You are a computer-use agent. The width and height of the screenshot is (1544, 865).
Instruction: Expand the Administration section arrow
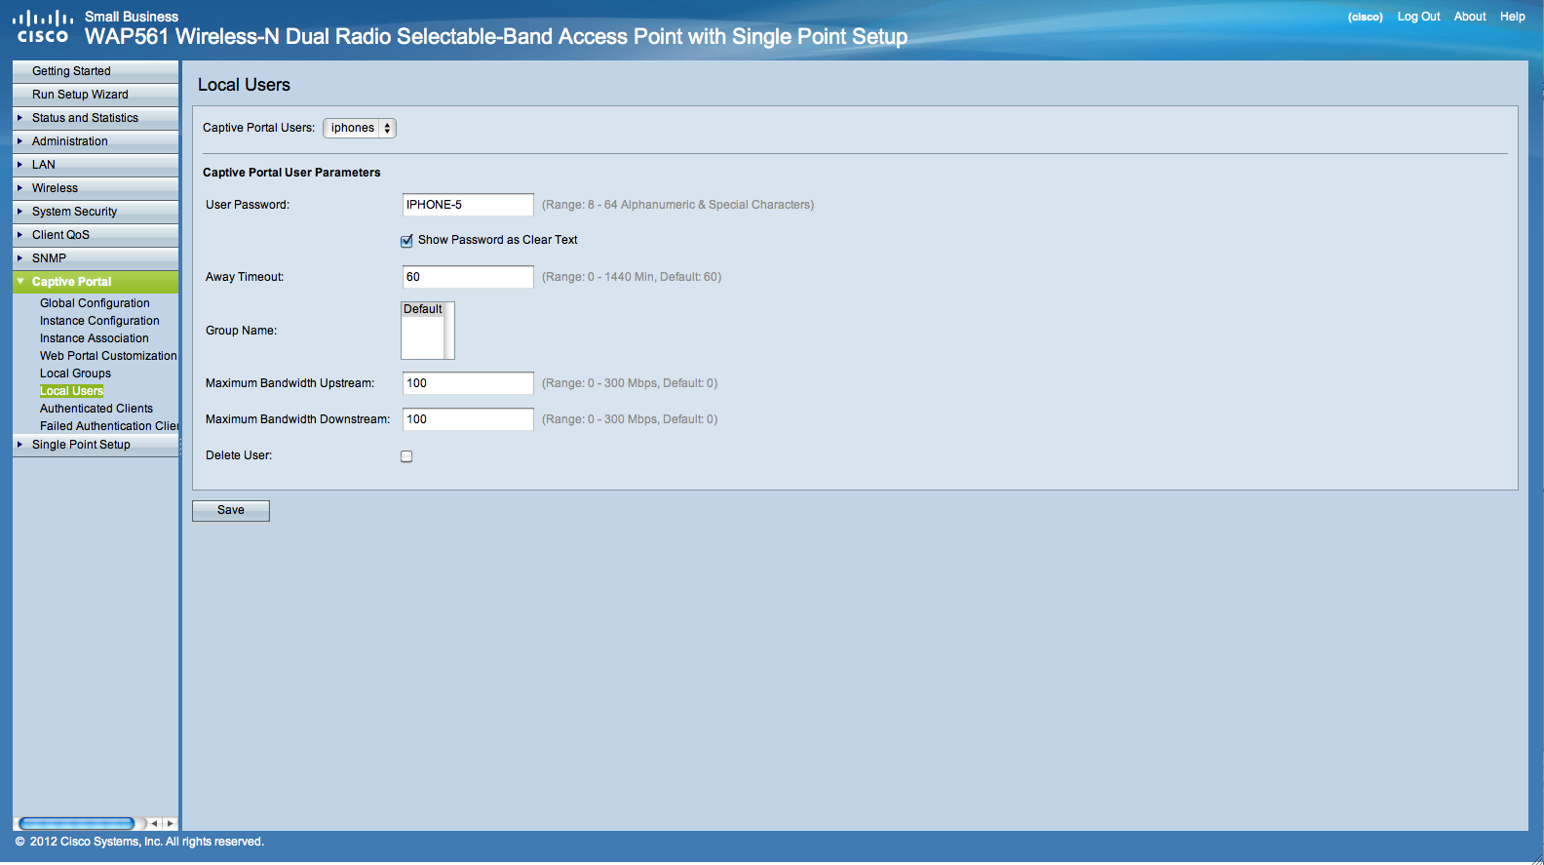19,141
